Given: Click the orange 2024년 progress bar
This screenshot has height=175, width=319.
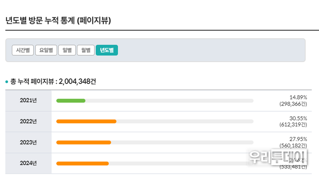Looking at the screenshot, I should click(83, 163).
